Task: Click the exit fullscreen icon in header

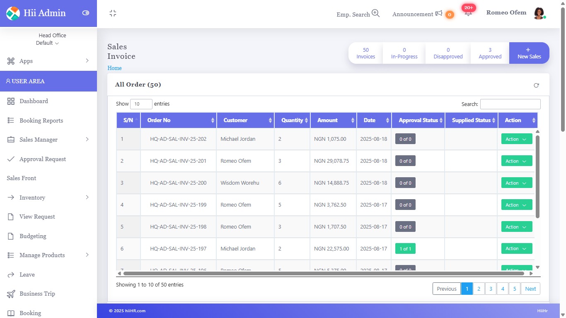Action: [x=113, y=14]
